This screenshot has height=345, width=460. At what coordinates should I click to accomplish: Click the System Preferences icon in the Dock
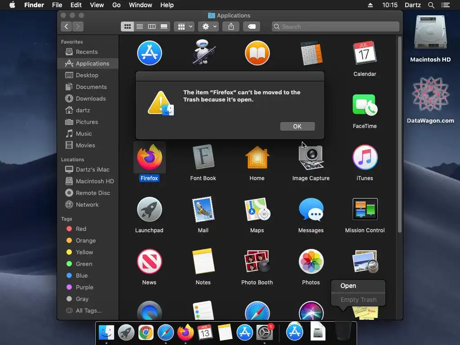(x=264, y=333)
